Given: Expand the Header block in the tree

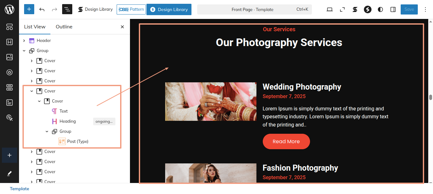Looking at the screenshot, I should pos(24,40).
